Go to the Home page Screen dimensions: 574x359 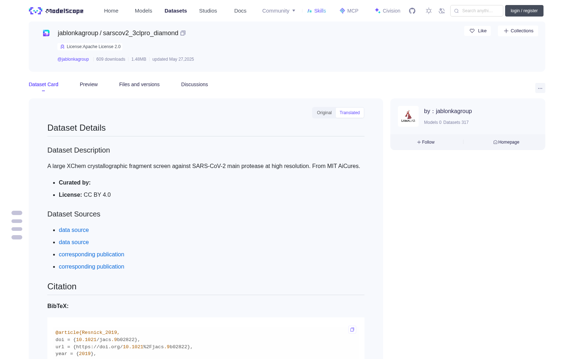[x=111, y=11]
